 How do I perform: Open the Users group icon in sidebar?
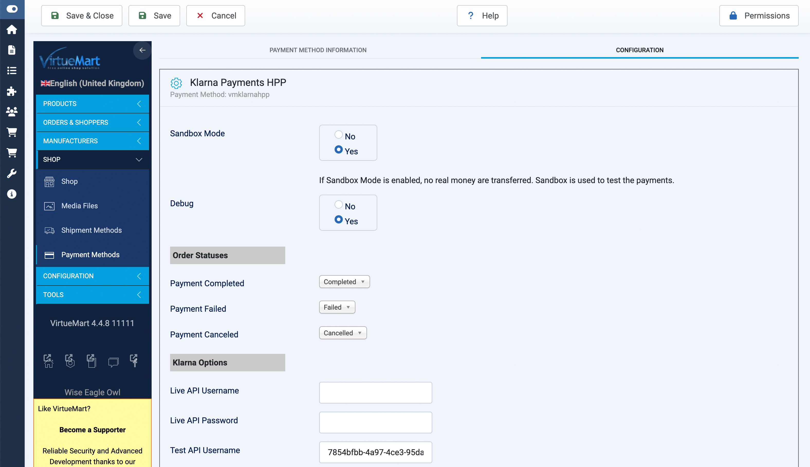[12, 112]
